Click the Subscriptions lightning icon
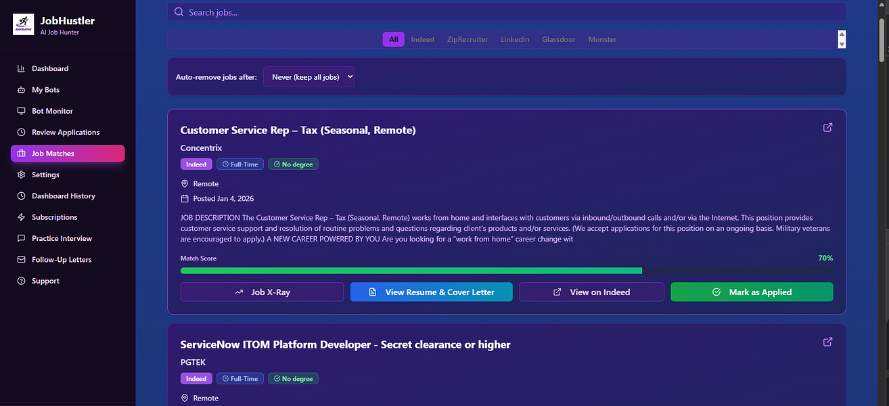The height and width of the screenshot is (406, 889). 21,217
